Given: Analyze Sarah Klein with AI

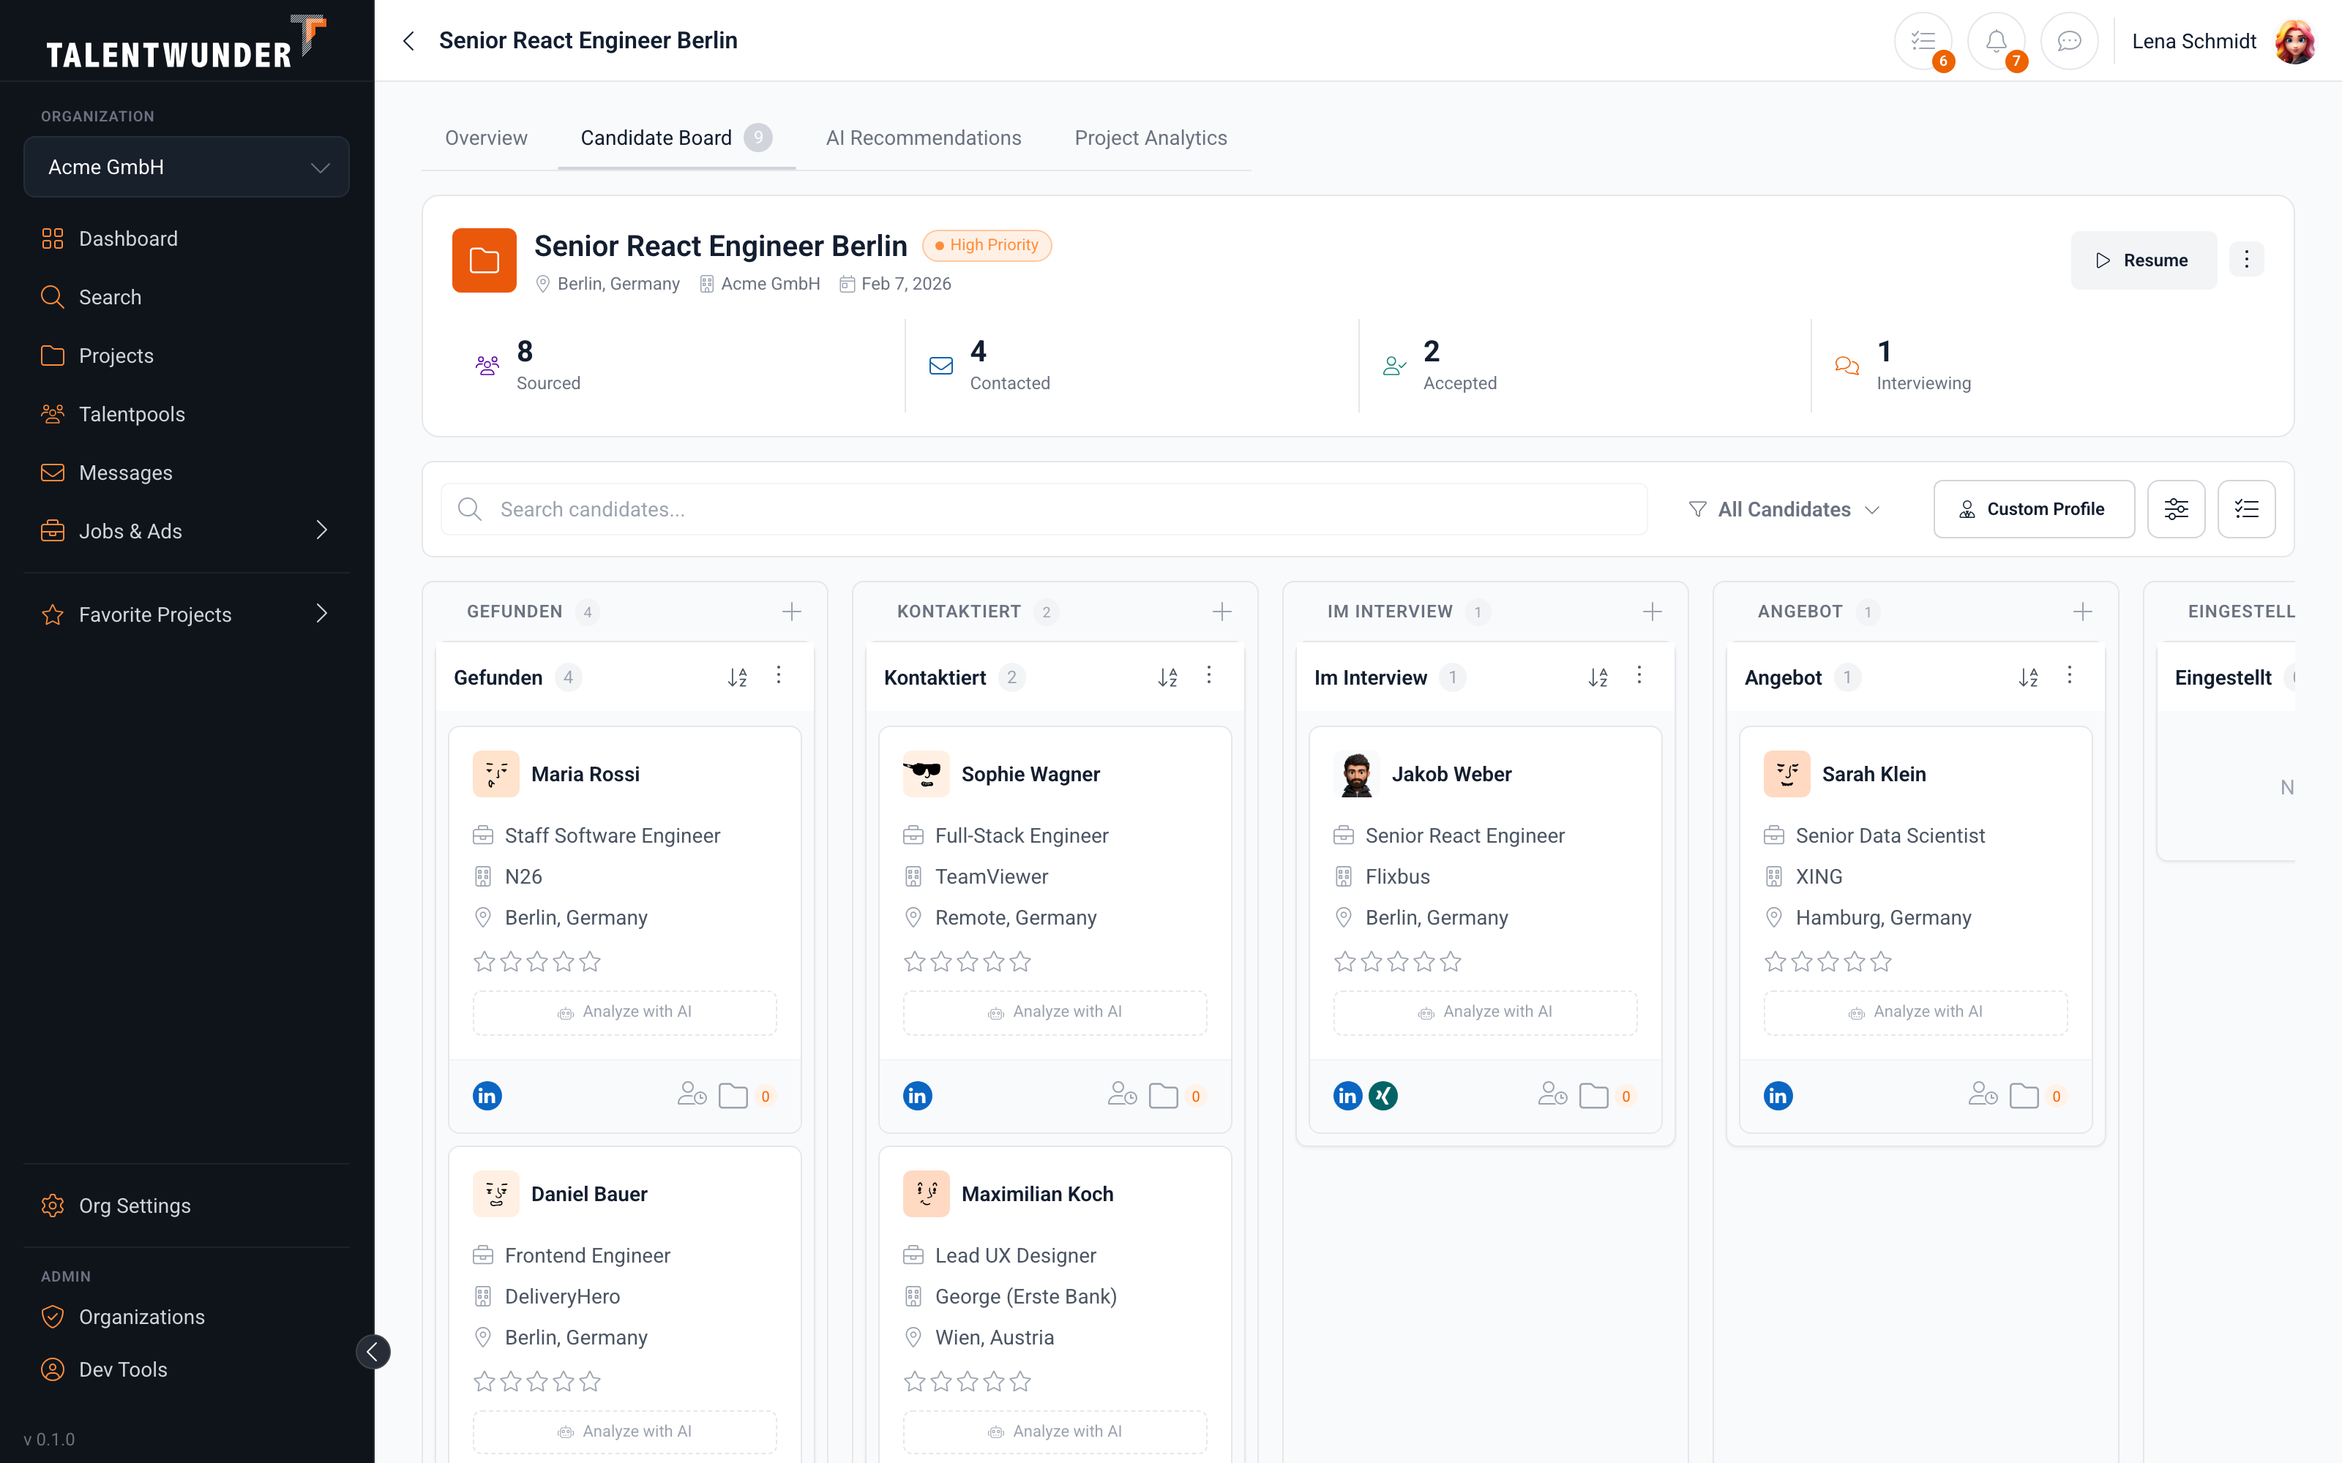Looking at the screenshot, I should 1915,1012.
